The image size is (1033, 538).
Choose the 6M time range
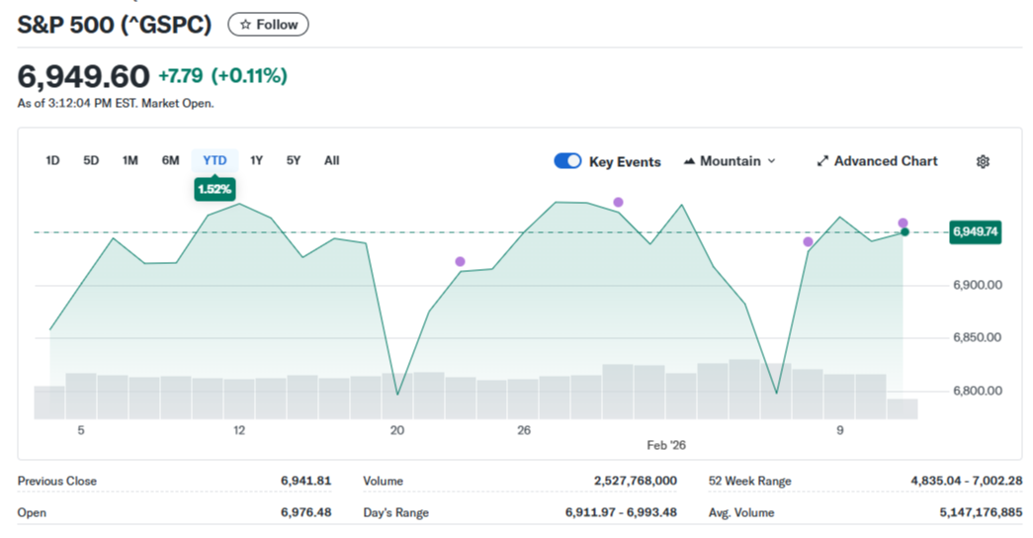[170, 160]
